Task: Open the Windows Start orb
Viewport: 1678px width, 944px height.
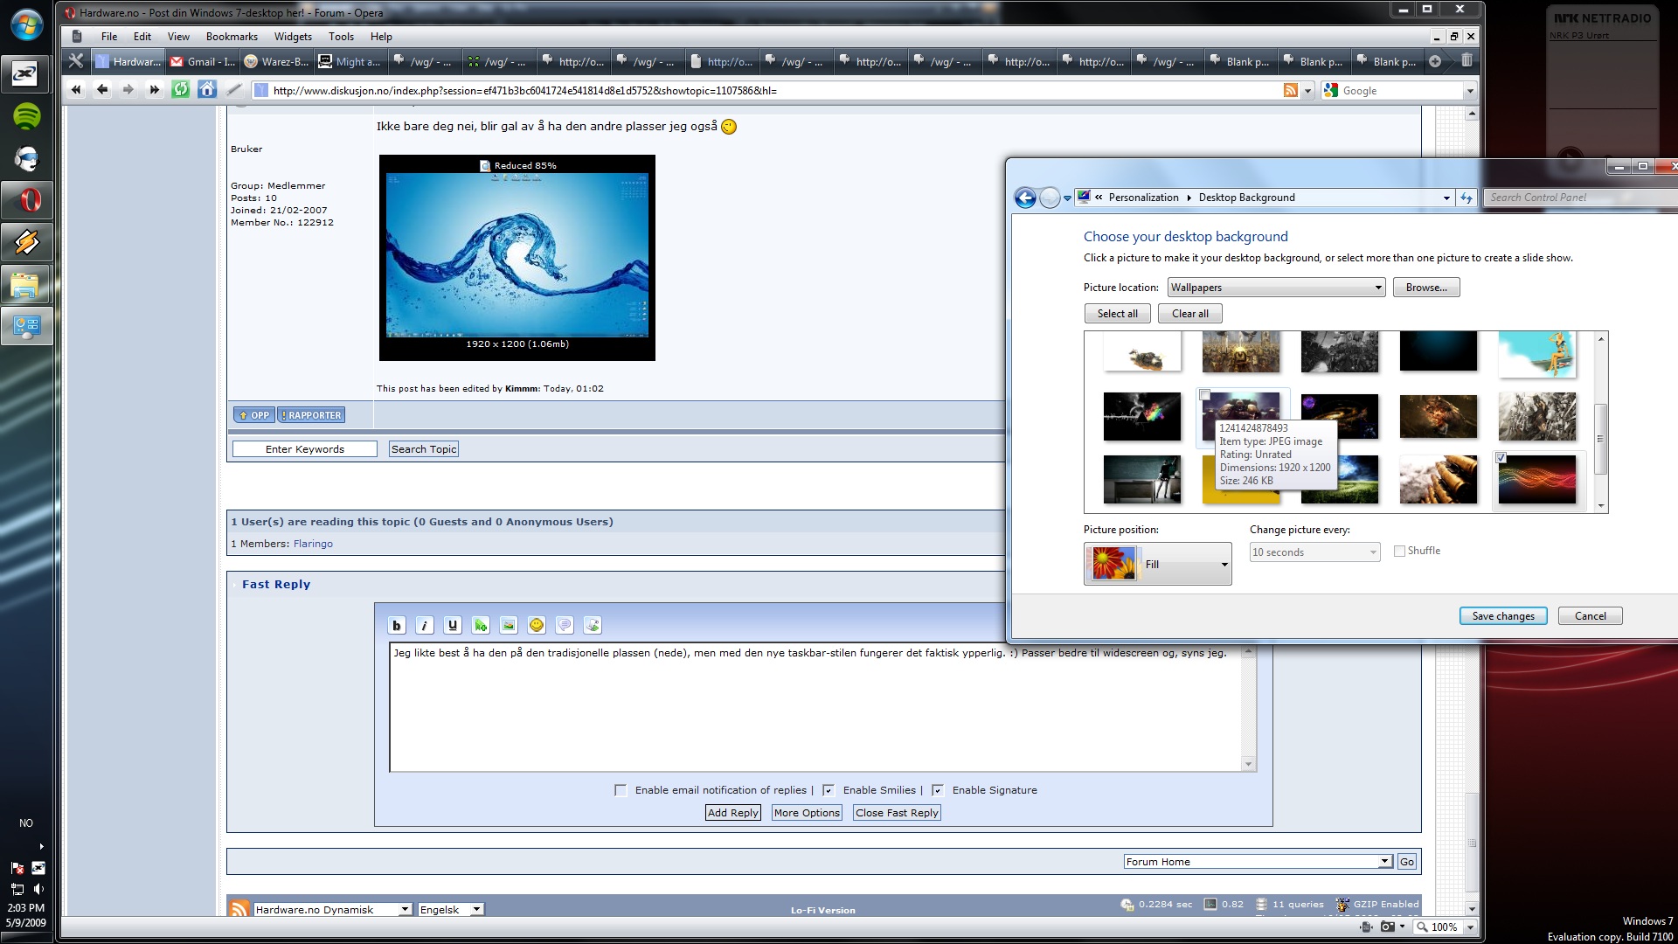Action: (x=27, y=24)
